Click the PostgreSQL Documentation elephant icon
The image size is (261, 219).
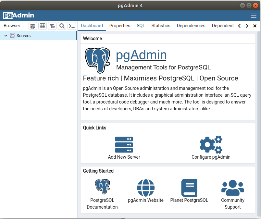tap(102, 187)
